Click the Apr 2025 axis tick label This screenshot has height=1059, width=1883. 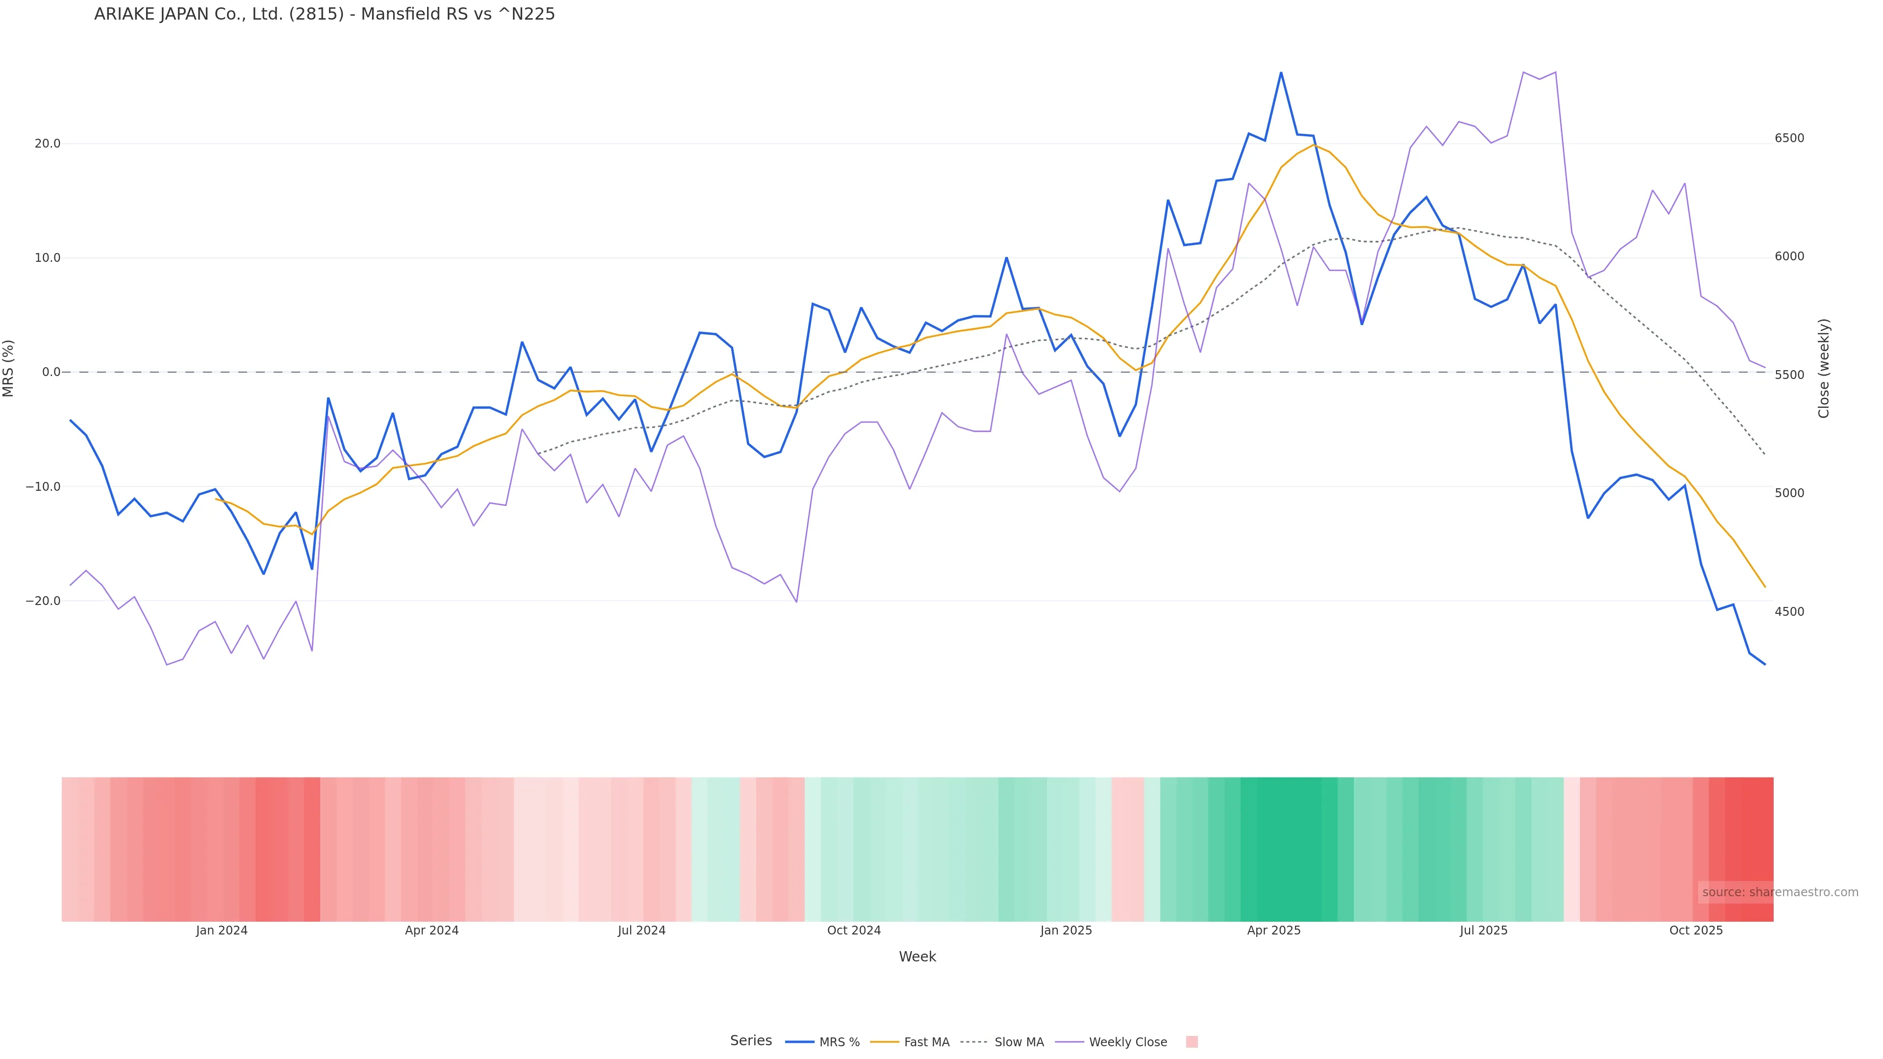point(1273,931)
